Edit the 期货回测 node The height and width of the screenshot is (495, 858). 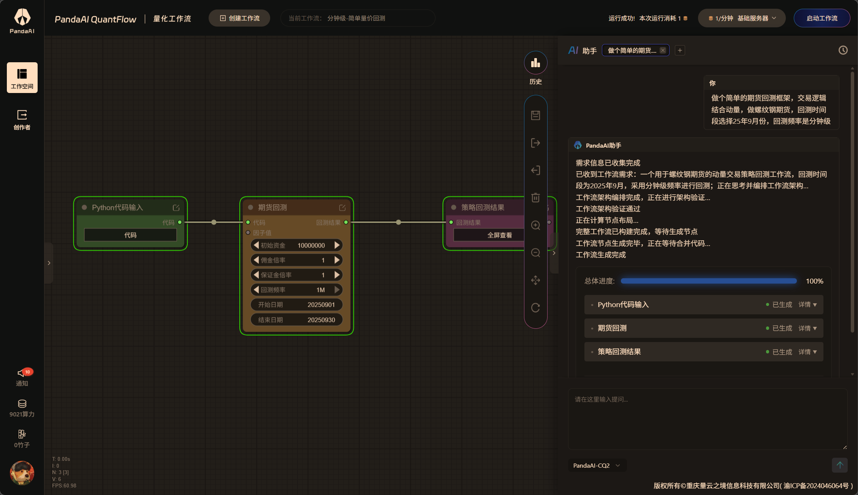(x=342, y=208)
